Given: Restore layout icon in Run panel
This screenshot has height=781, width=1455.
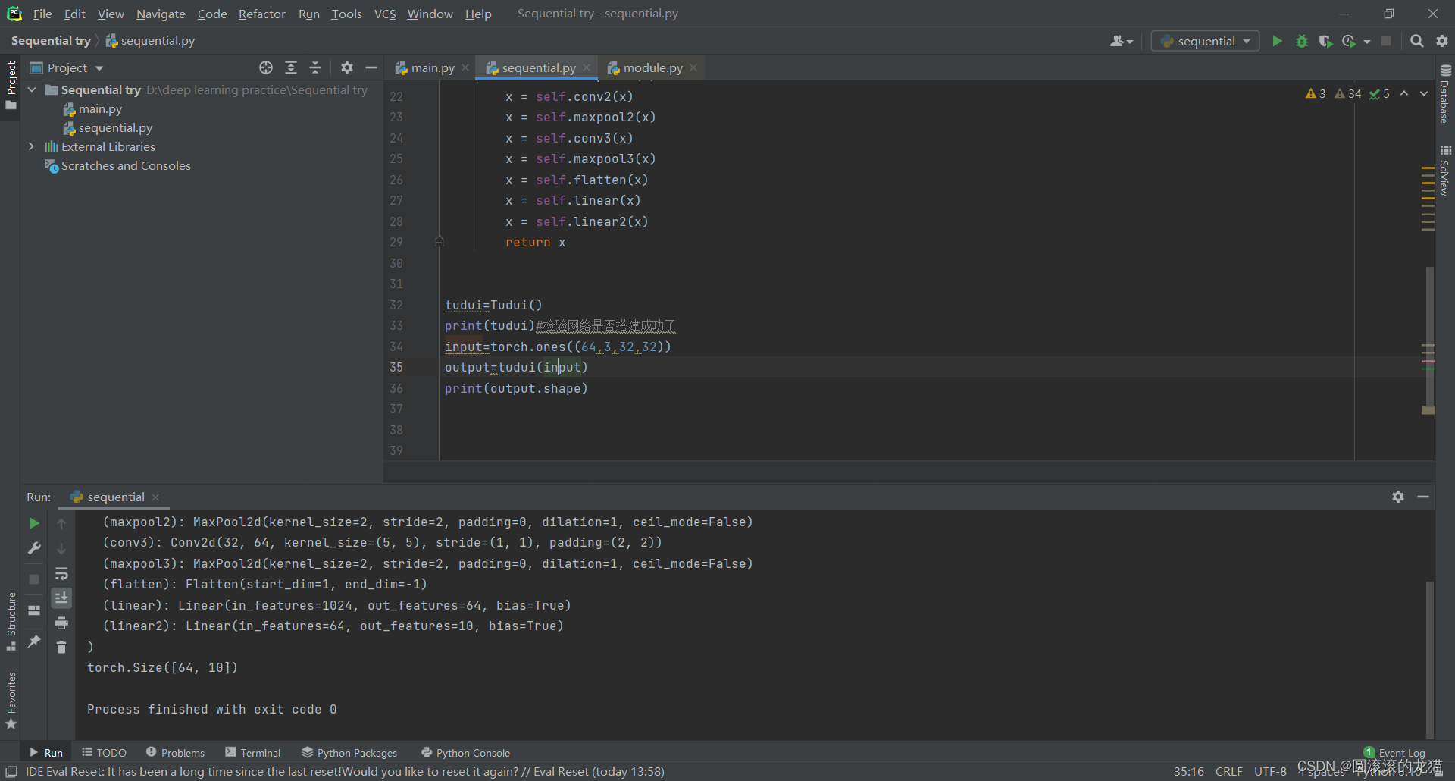Looking at the screenshot, I should (x=34, y=610).
